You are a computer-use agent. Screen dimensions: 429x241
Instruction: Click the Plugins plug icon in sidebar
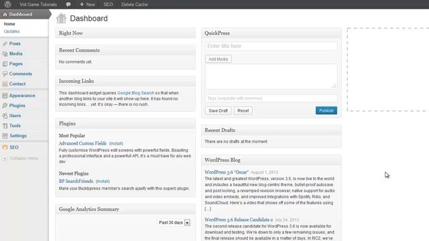pos(5,106)
